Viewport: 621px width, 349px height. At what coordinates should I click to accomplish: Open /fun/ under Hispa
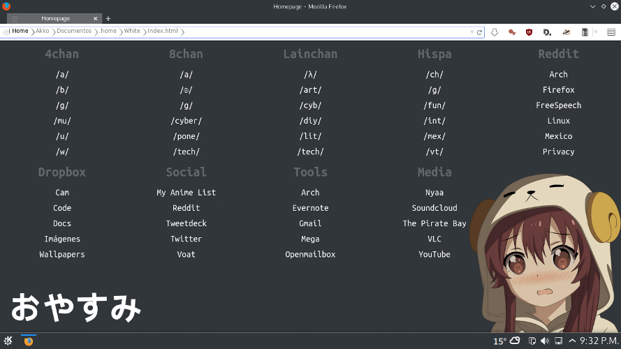pyautogui.click(x=434, y=105)
